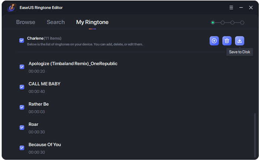Image resolution: width=259 pixels, height=160 pixels.
Task: Click the EaseUS Ringtone Editor logo
Action: click(12, 8)
